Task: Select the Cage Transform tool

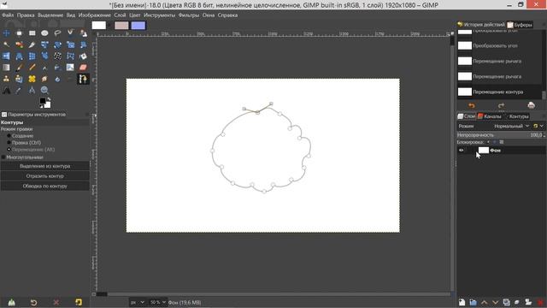Action: (70, 56)
